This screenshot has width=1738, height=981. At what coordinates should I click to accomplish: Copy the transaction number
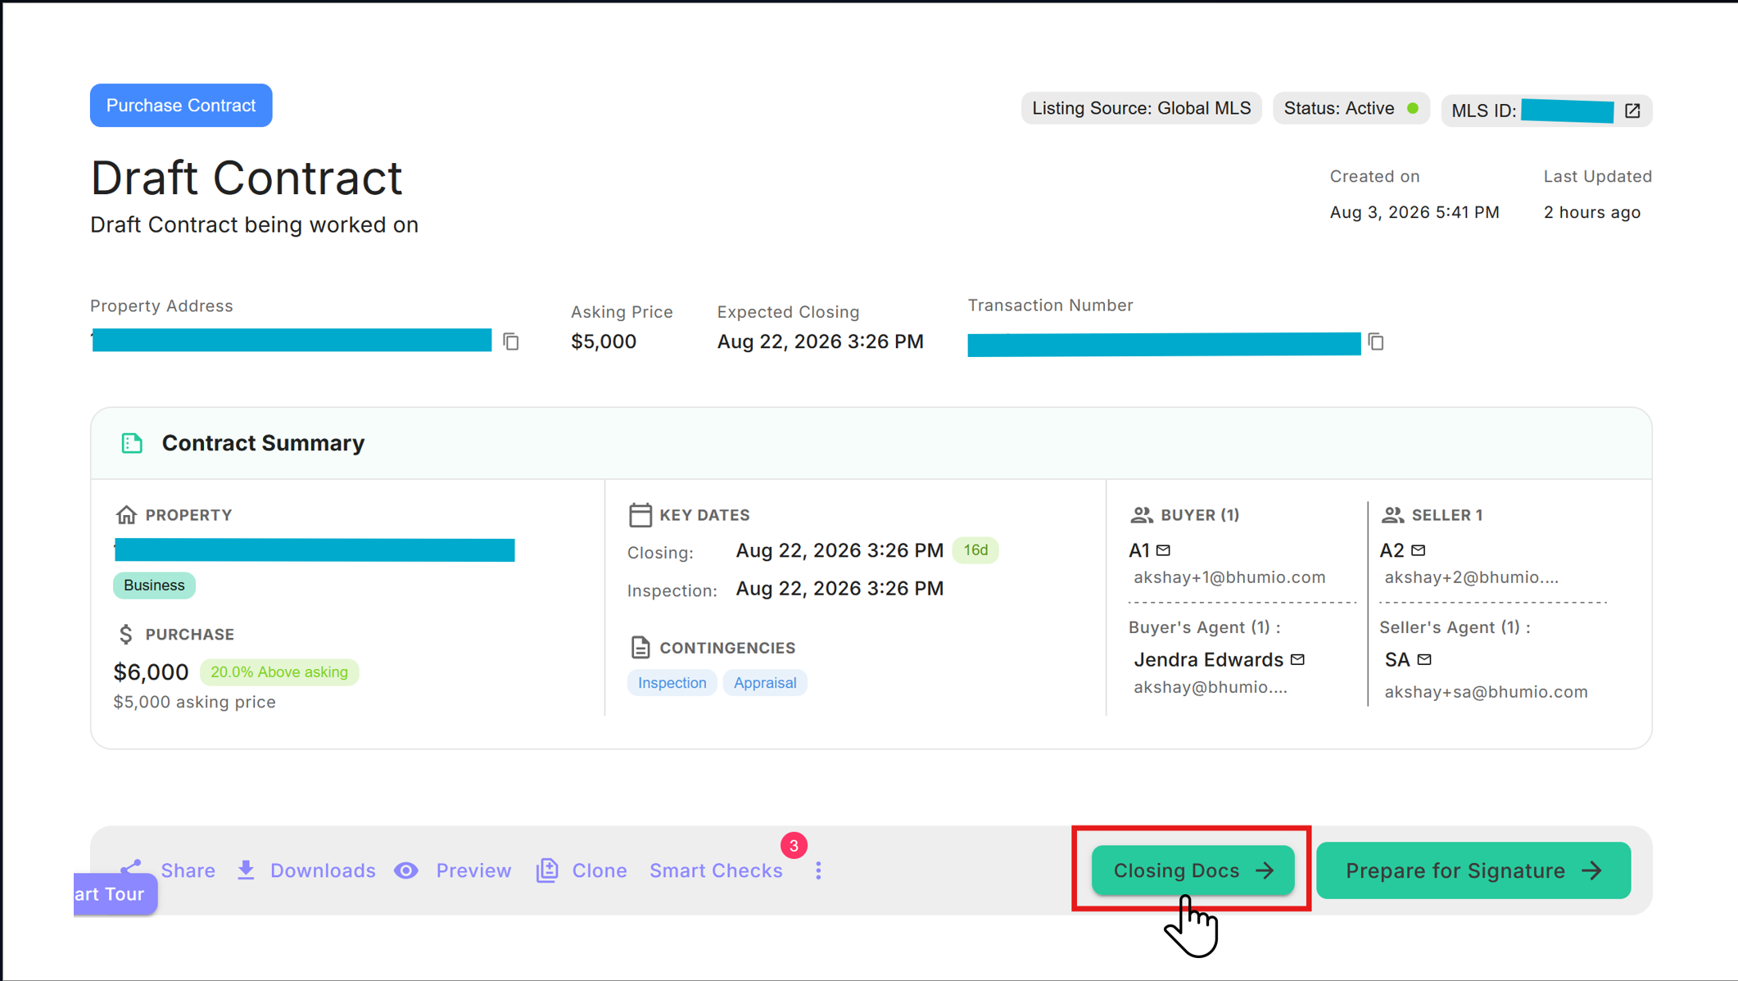coord(1376,341)
